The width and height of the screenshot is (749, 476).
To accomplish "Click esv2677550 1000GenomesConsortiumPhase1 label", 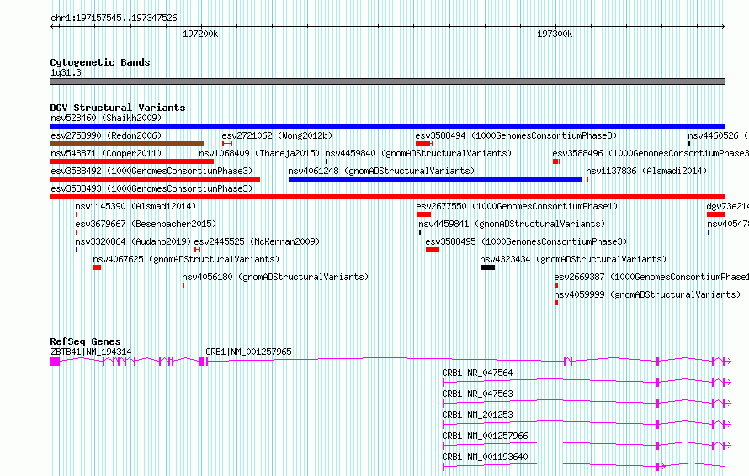I will click(x=517, y=206).
